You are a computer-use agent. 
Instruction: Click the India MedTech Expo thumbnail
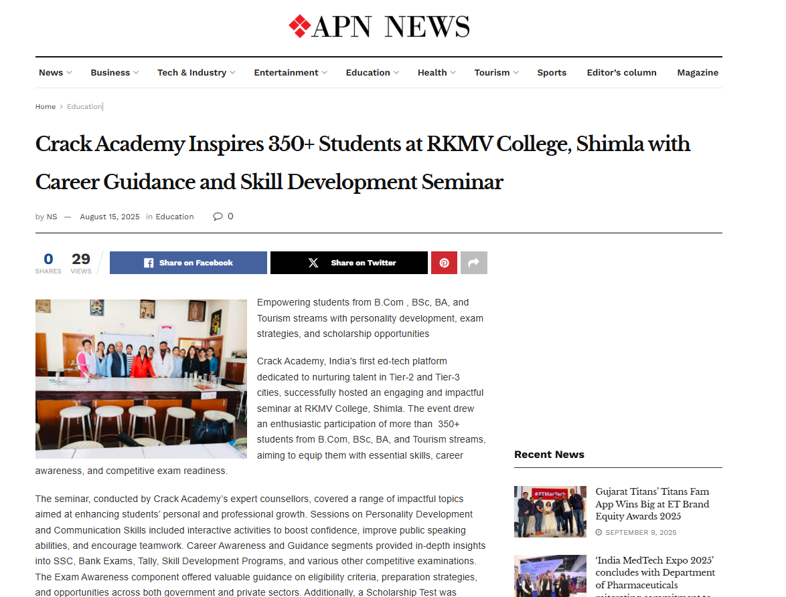point(550,576)
